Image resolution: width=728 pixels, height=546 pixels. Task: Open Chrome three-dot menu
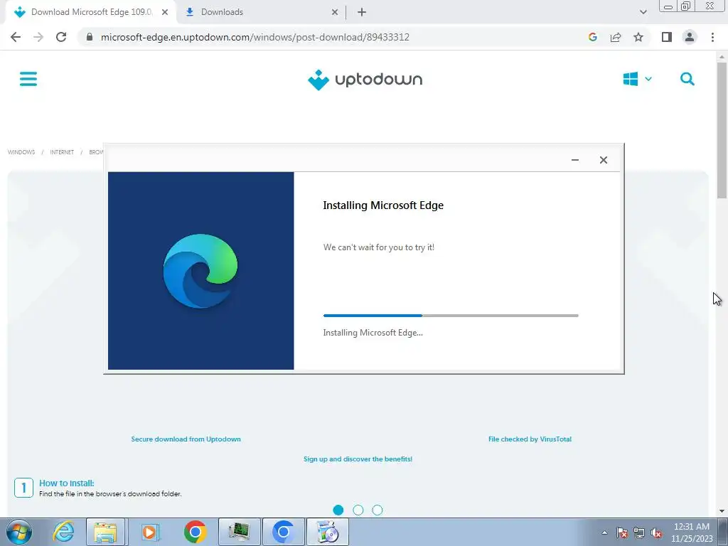[x=712, y=37]
